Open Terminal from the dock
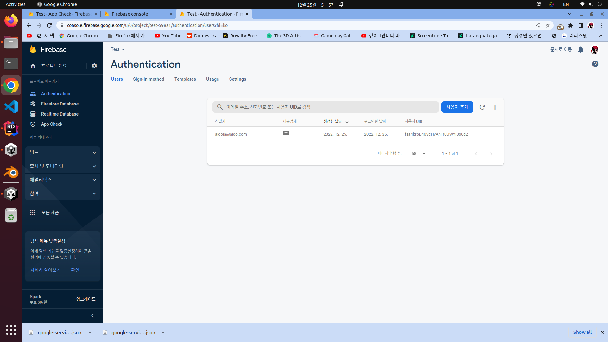 (11, 64)
